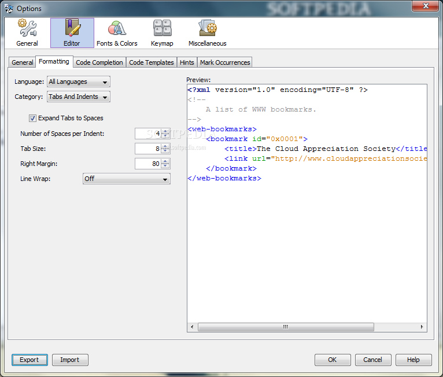Screen dimensions: 443x377
Task: Click the Spaces per Indent field
Action: click(x=148, y=134)
